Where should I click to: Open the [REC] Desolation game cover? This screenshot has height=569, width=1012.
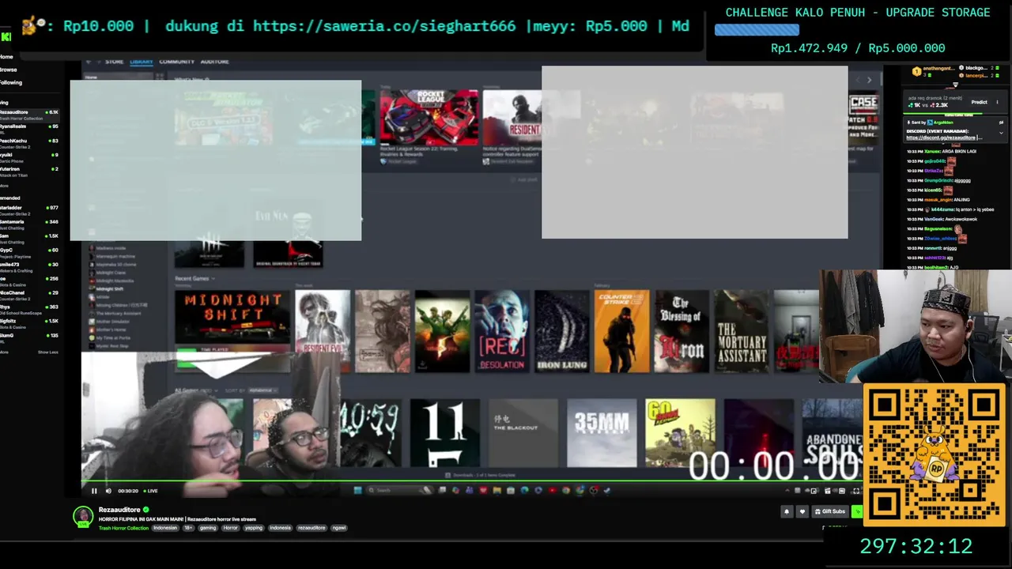point(502,331)
